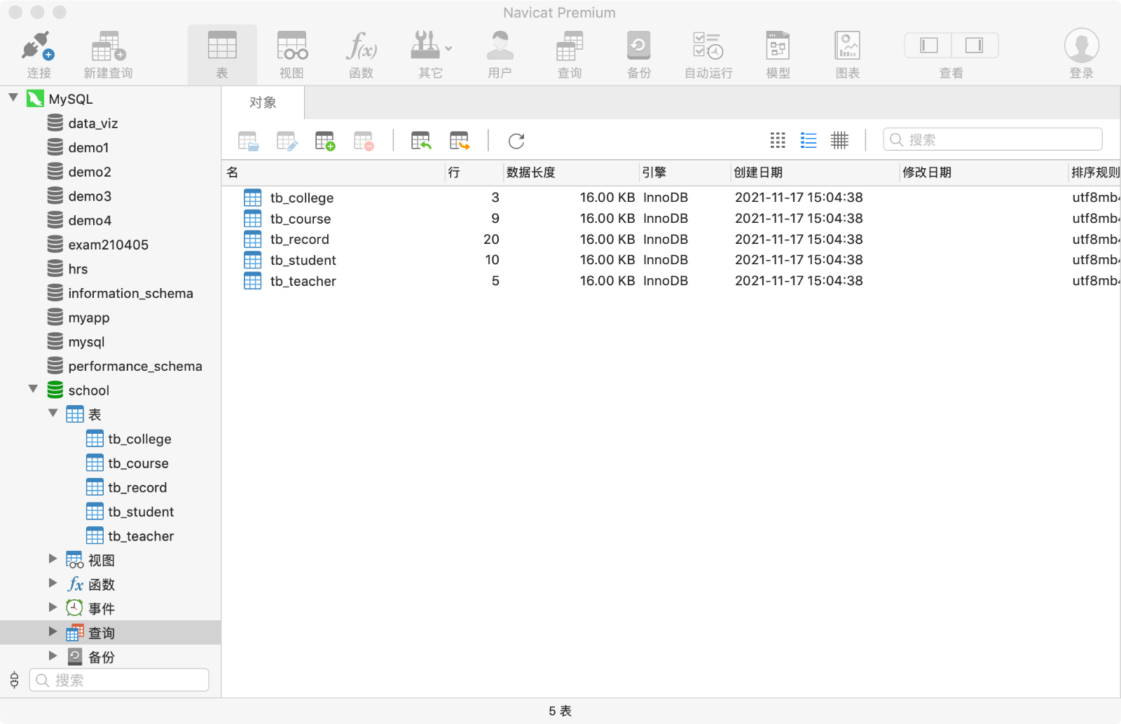Click the Functions f(x) toolbar icon
This screenshot has height=724, width=1121.
[361, 46]
